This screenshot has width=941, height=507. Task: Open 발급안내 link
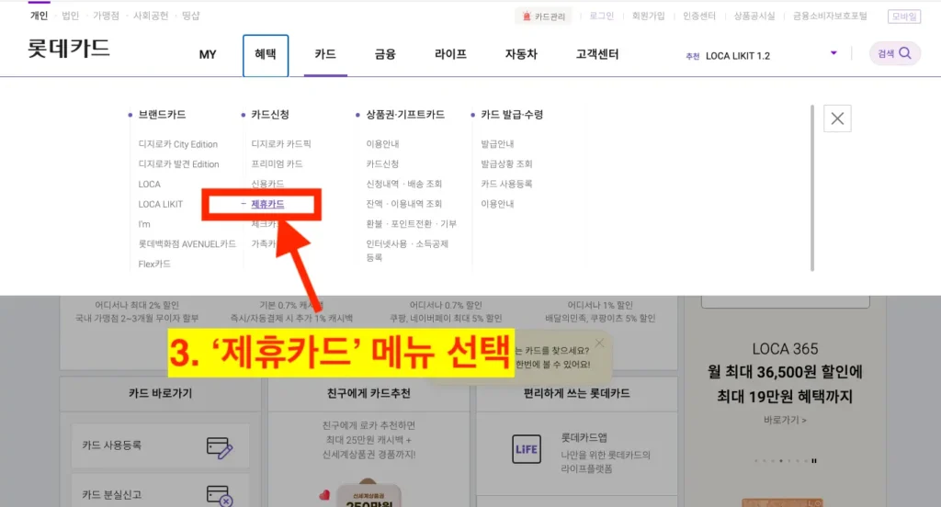click(x=497, y=144)
